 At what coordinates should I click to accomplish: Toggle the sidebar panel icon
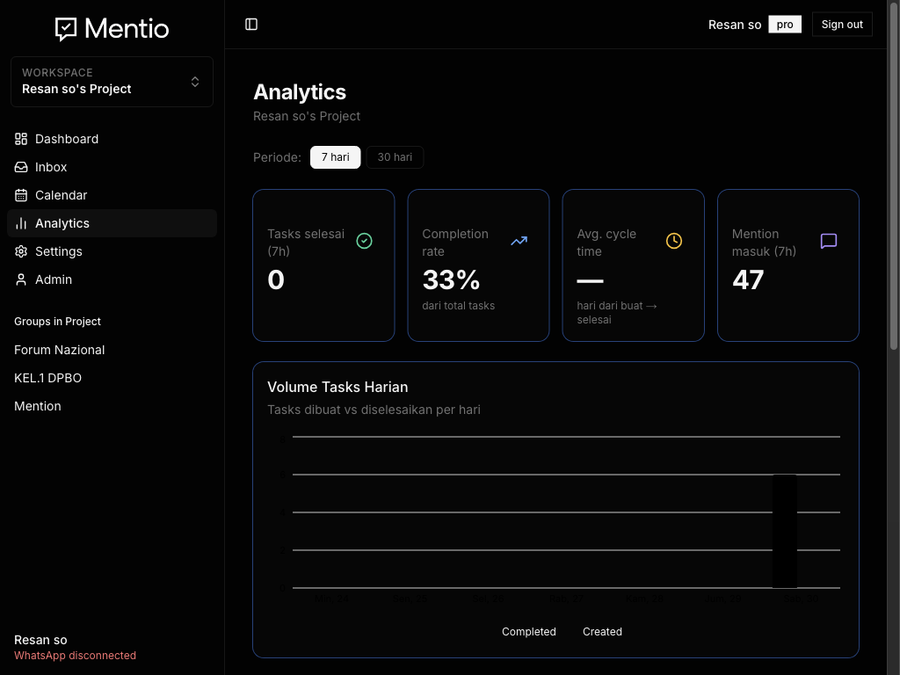[x=251, y=24]
